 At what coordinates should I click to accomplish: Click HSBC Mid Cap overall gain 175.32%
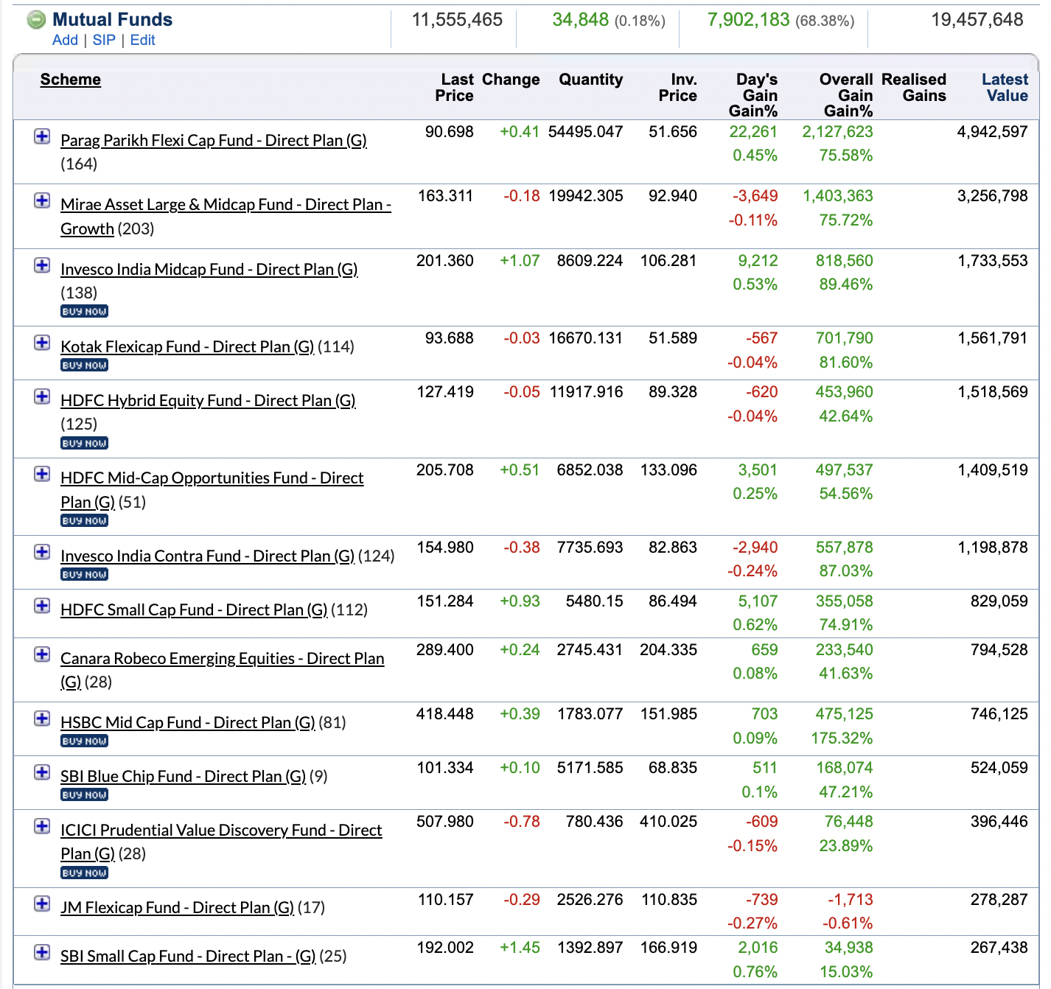842,738
